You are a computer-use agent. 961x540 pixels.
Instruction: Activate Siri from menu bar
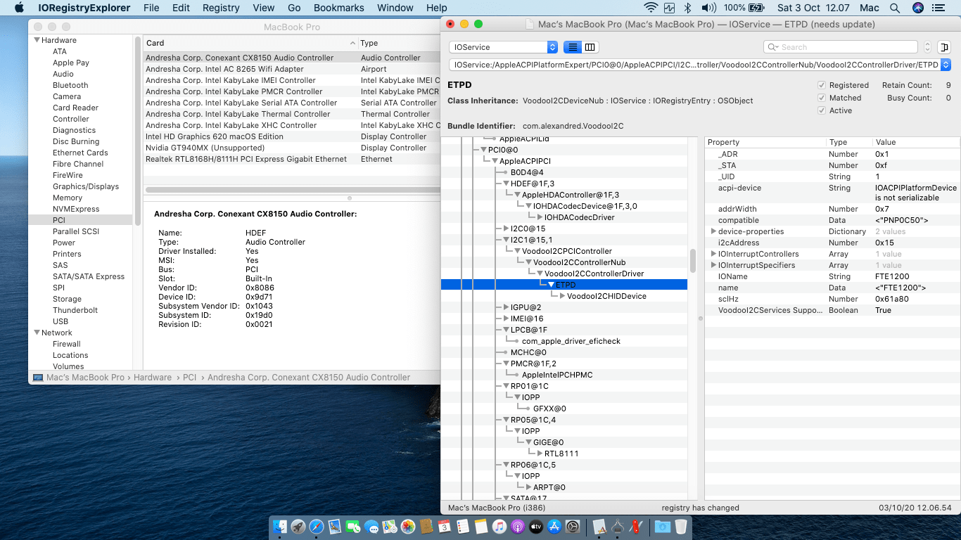(918, 8)
